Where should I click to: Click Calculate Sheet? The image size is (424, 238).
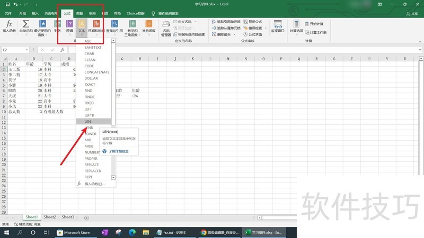coord(315,32)
